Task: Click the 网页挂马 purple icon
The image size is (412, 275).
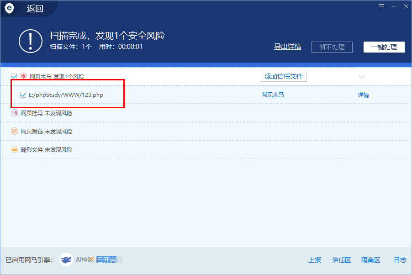Action: [15, 113]
